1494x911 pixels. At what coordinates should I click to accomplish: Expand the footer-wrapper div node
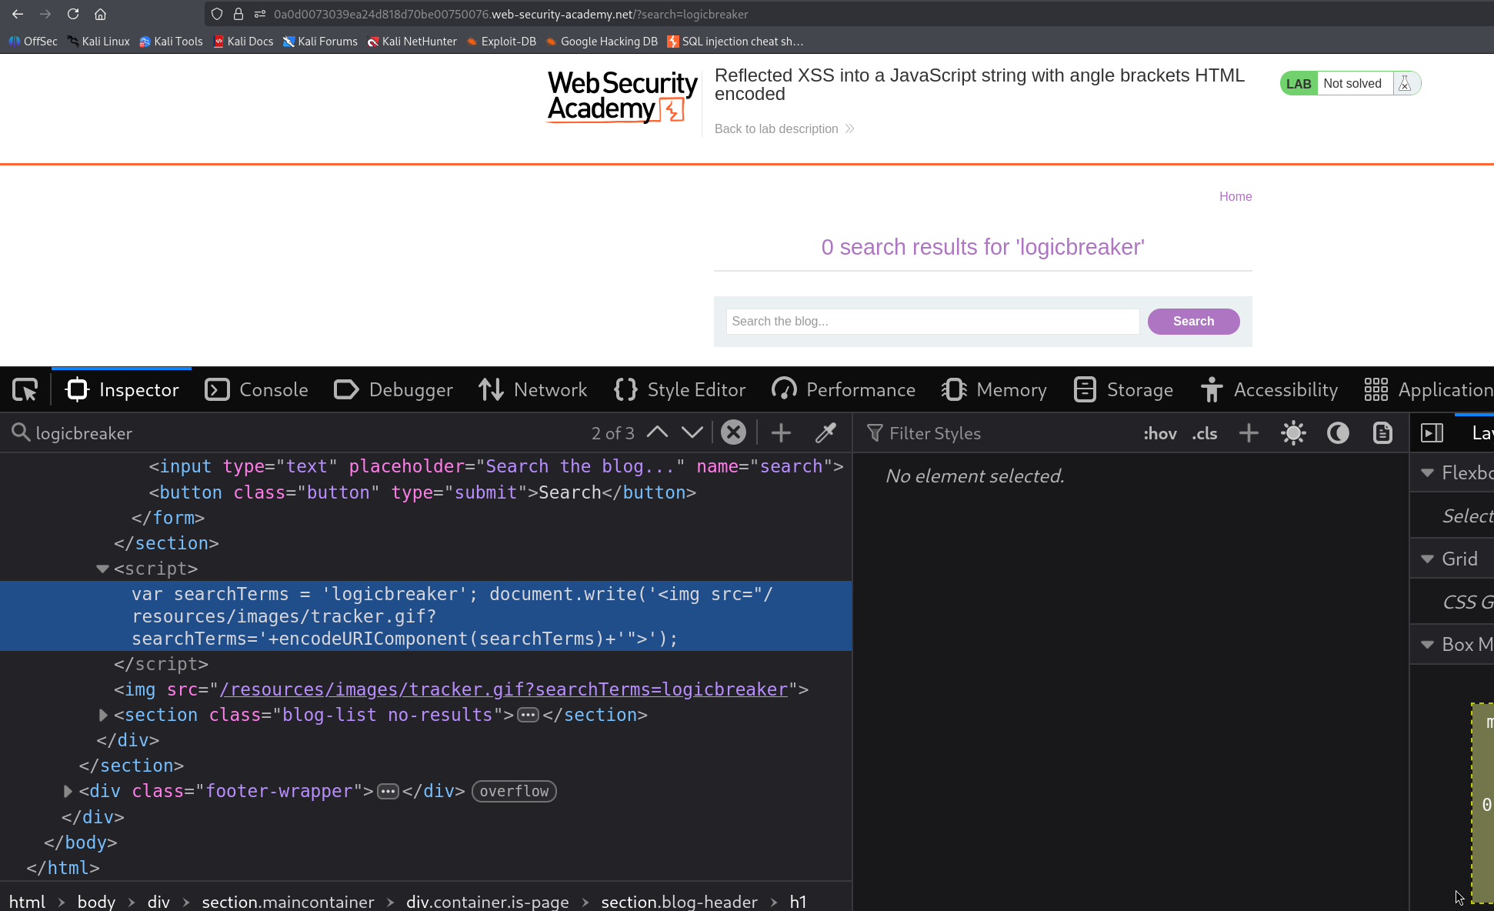tap(68, 791)
